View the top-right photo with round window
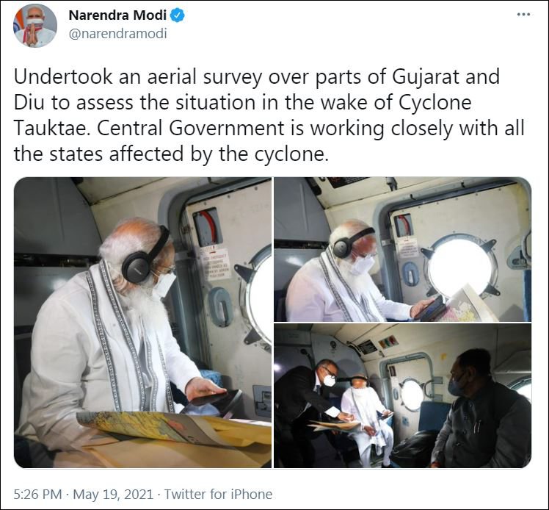 (402, 249)
